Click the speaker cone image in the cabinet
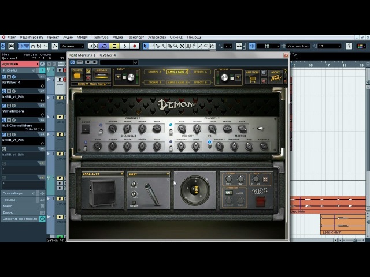 tap(195, 191)
